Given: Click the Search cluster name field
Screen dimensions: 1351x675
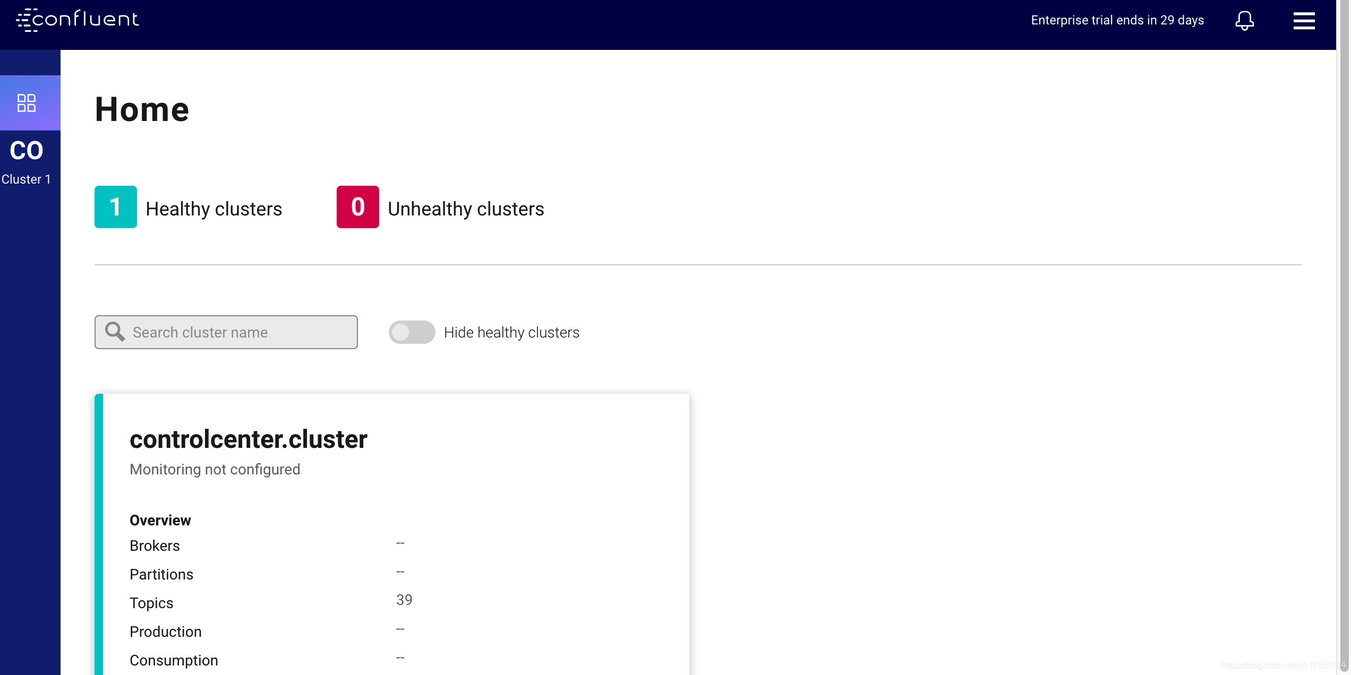Looking at the screenshot, I should pyautogui.click(x=239, y=332).
